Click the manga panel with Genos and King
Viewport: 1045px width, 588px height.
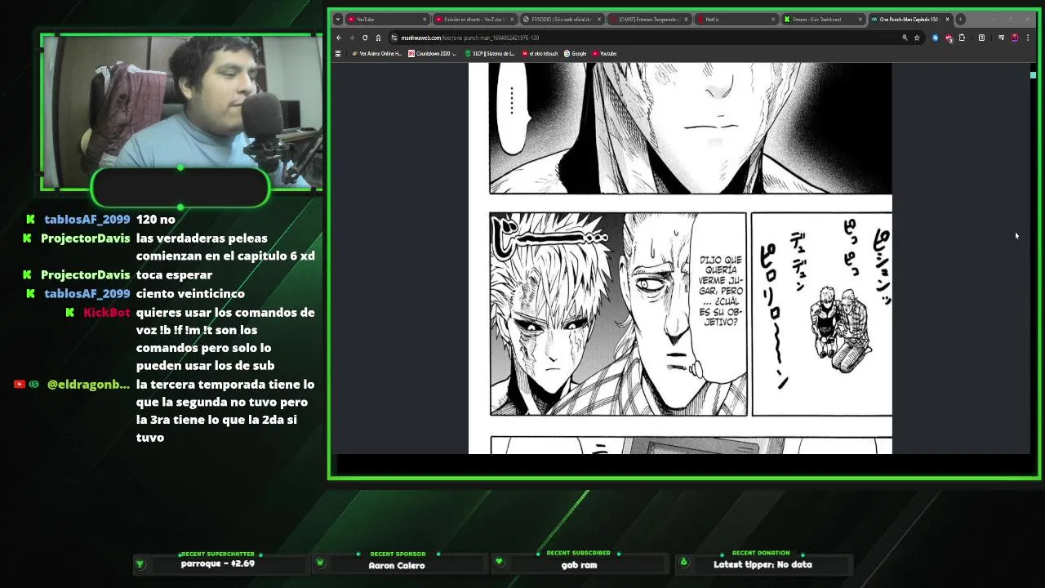pyautogui.click(x=618, y=314)
